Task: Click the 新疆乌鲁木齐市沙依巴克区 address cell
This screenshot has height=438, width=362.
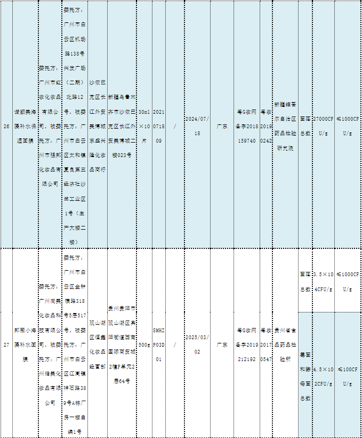Action: [x=122, y=127]
